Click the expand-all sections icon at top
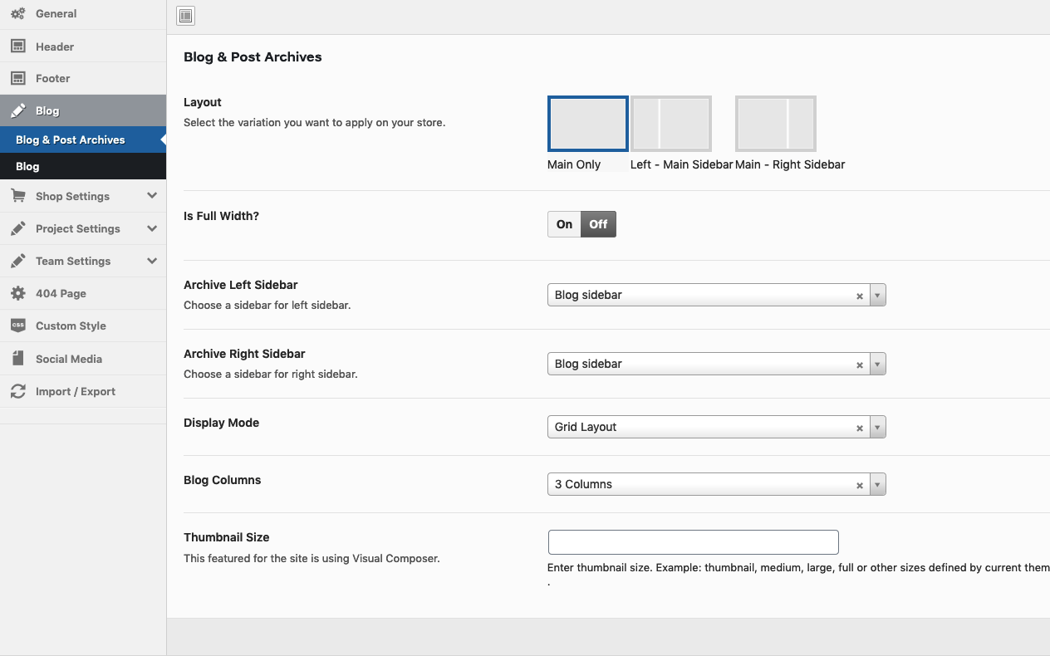The height and width of the screenshot is (656, 1050). 185,16
